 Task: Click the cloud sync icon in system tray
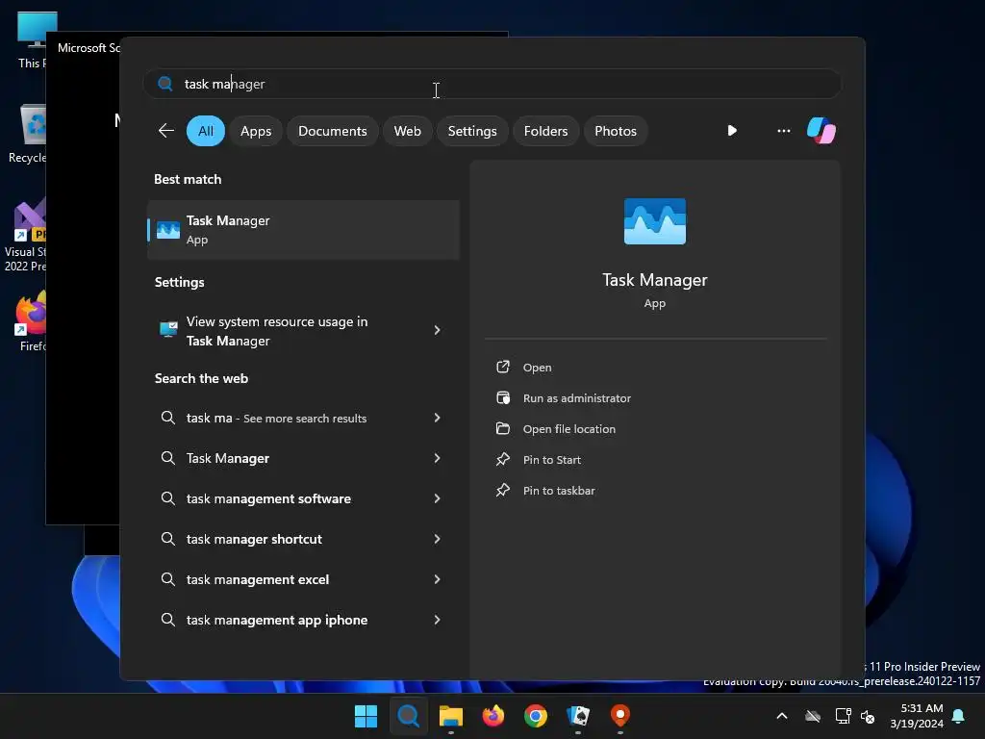tap(813, 716)
